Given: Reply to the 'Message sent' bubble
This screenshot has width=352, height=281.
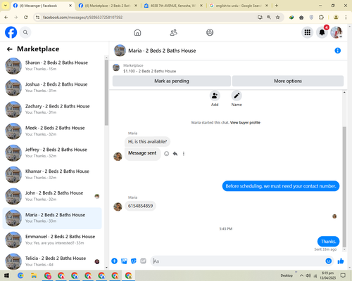Looking at the screenshot, I should click(175, 154).
